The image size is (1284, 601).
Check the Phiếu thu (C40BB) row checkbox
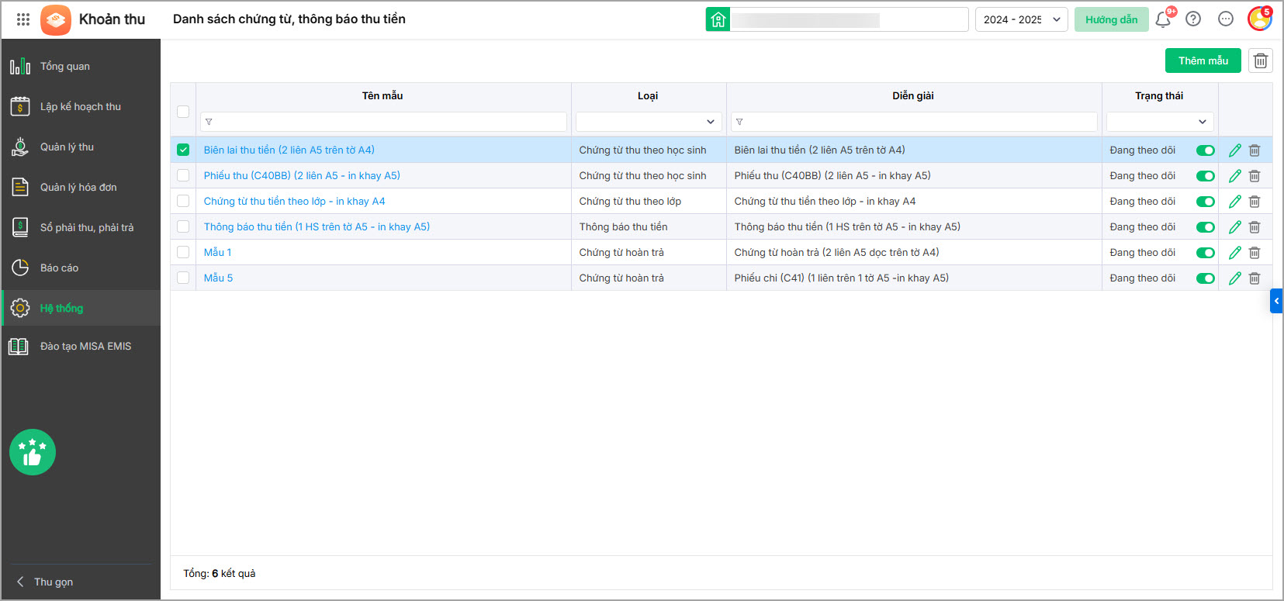(183, 175)
